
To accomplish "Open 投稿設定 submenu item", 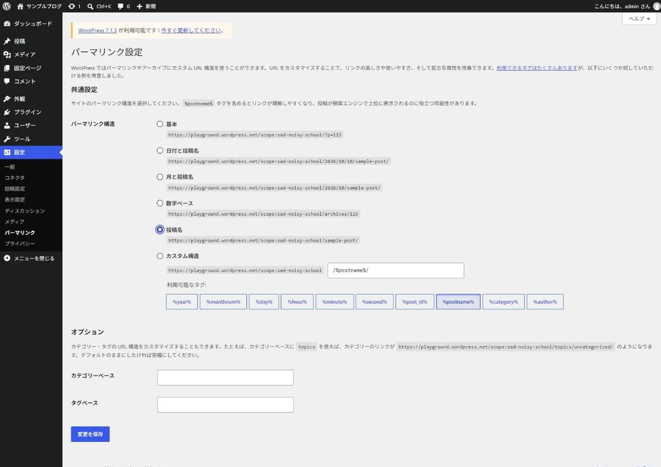I will [x=15, y=189].
